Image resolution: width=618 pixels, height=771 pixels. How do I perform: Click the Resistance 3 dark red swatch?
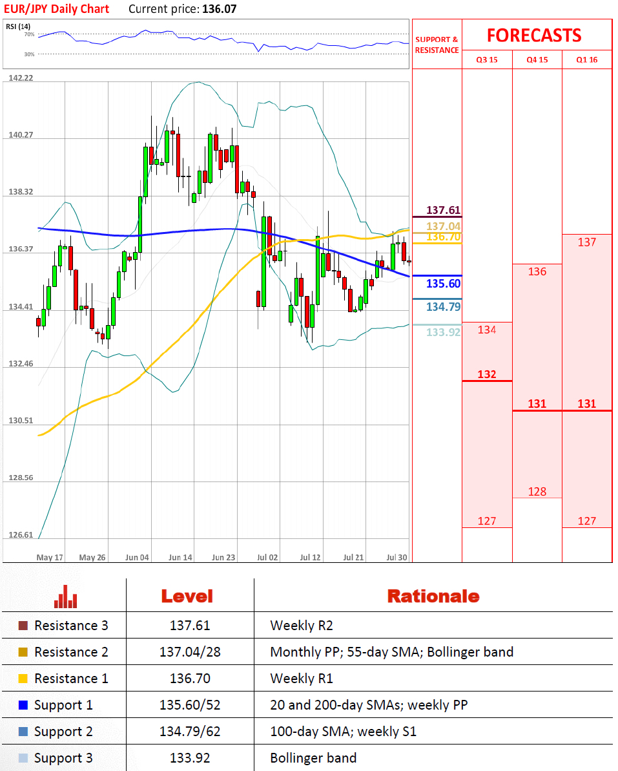(23, 626)
